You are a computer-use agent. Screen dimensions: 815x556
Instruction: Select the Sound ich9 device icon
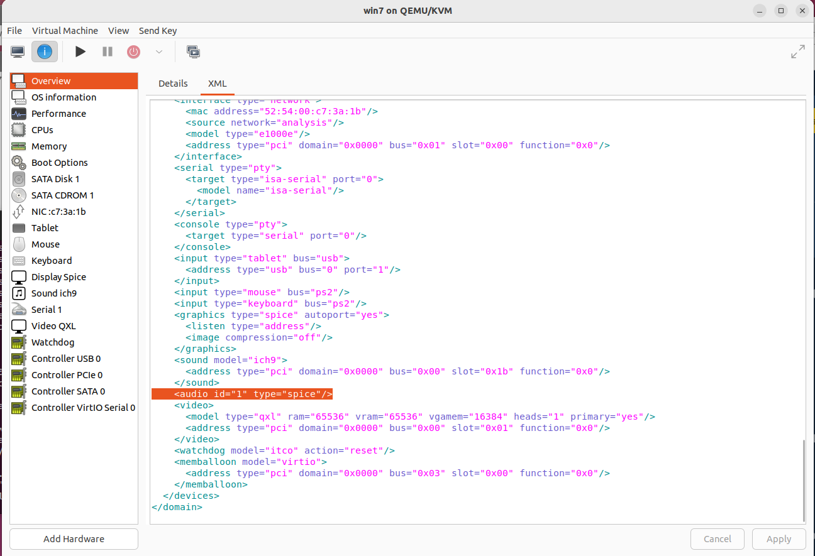(19, 293)
